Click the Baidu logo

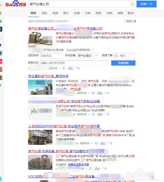point(16,4)
